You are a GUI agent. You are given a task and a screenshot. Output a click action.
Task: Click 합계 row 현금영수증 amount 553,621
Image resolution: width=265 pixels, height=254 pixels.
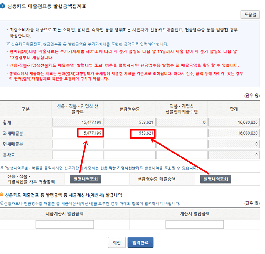[130, 122]
